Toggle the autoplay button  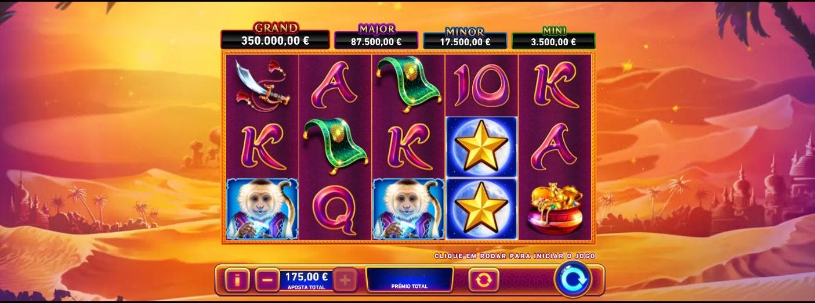click(483, 280)
